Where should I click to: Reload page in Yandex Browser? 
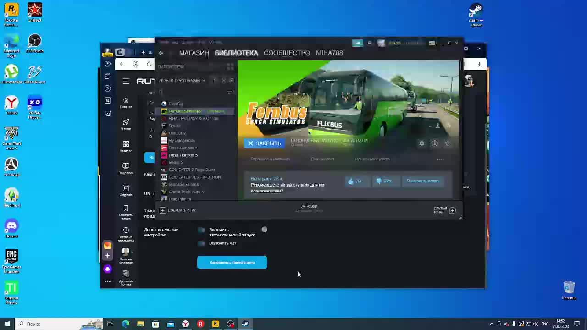pos(149,64)
